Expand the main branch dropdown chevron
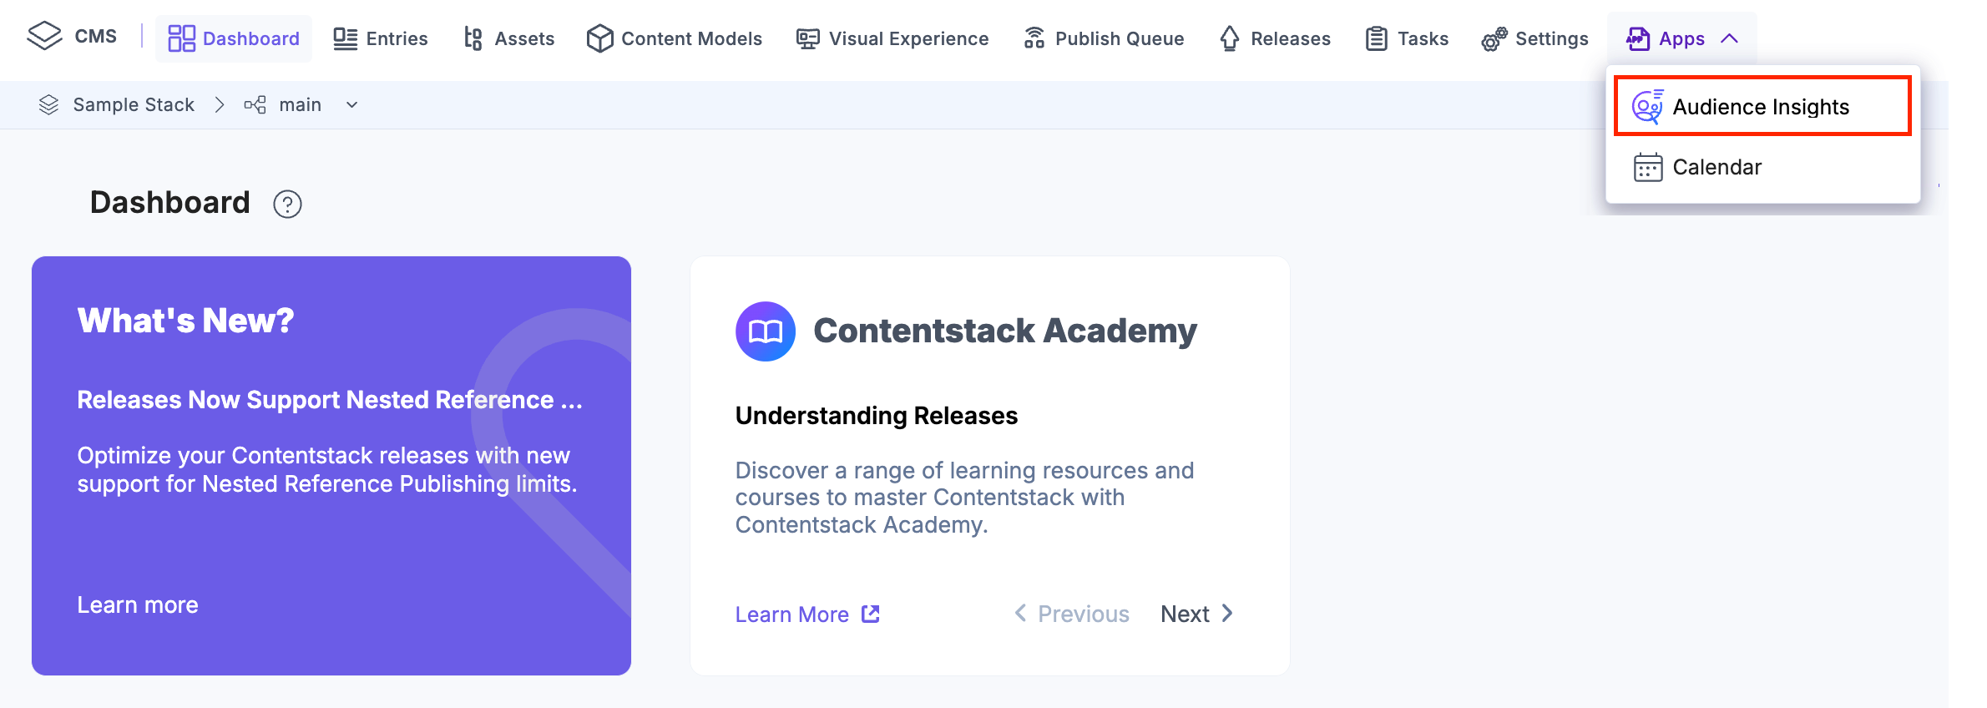This screenshot has width=1987, height=708. click(352, 105)
